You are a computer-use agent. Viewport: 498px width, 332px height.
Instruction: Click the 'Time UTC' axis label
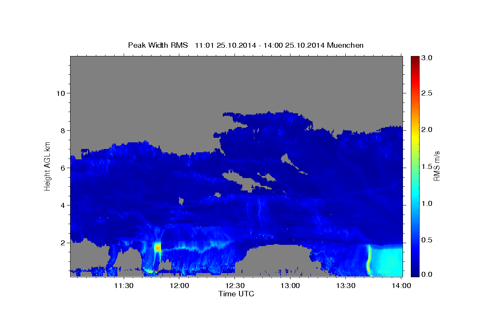236,294
